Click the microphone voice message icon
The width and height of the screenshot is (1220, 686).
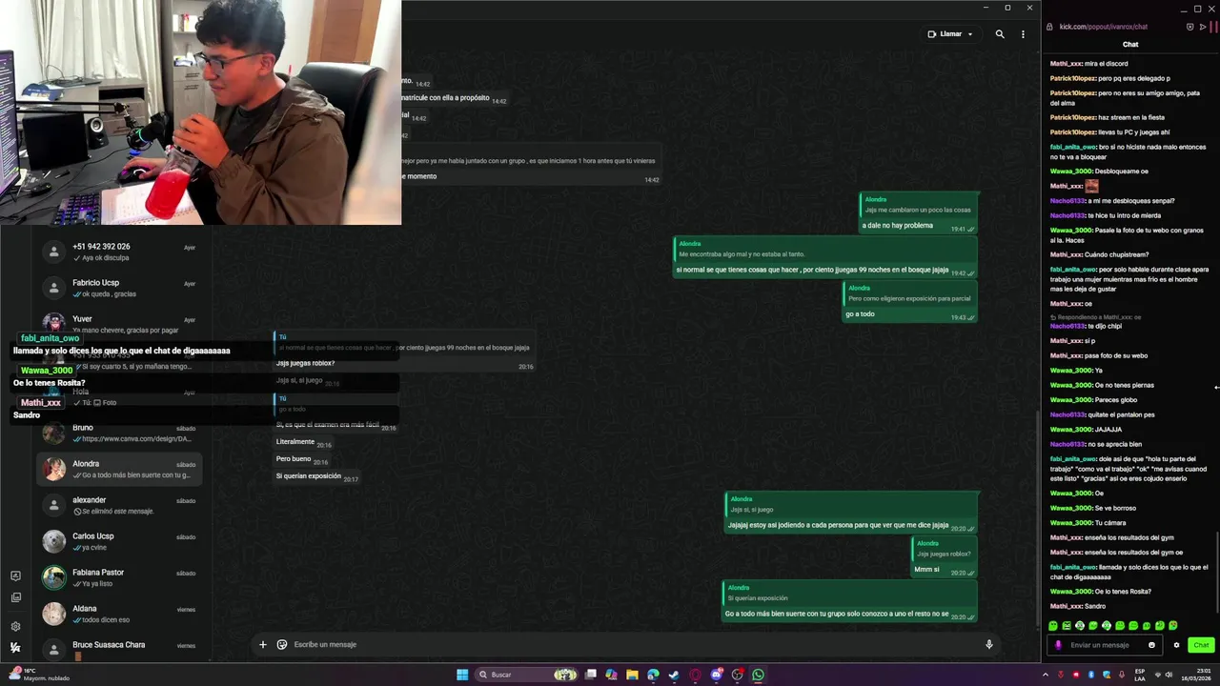coord(988,645)
